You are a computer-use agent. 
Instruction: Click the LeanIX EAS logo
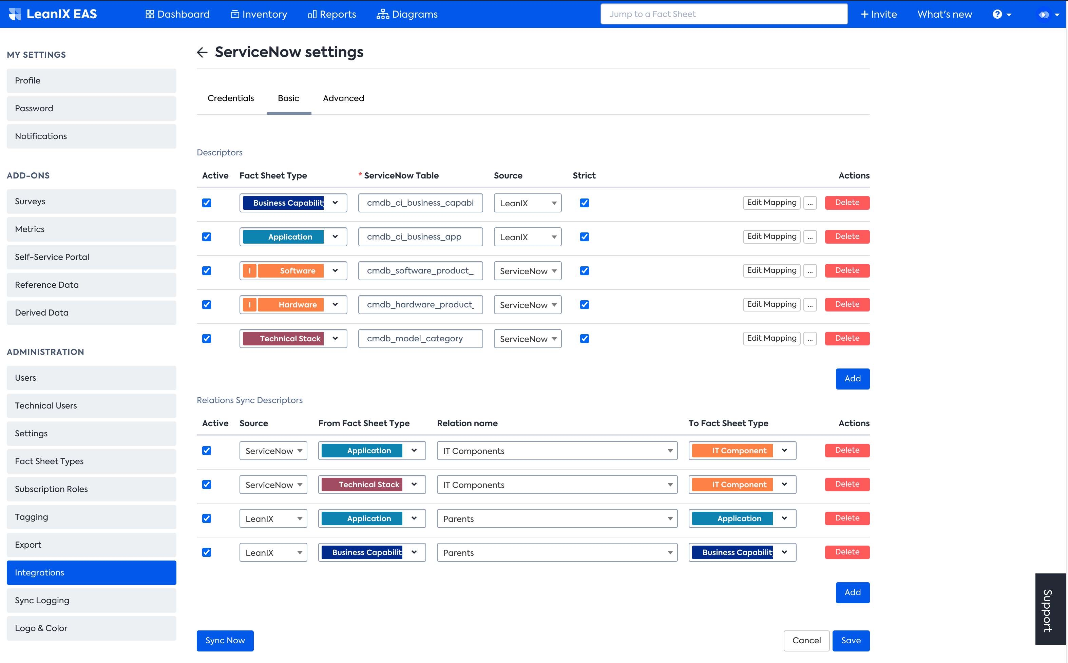53,14
